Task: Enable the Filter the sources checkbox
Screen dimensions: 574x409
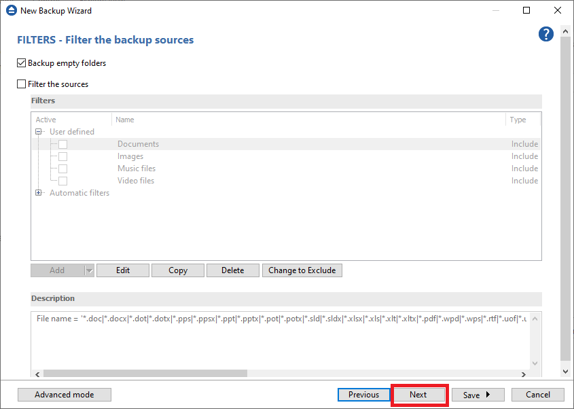Action: (x=22, y=84)
